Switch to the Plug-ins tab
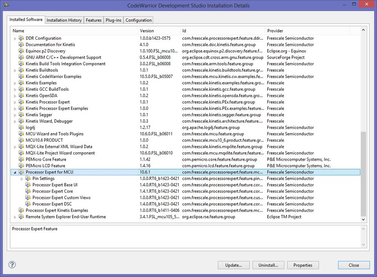Viewport: 377px width, 277px height. (x=113, y=20)
